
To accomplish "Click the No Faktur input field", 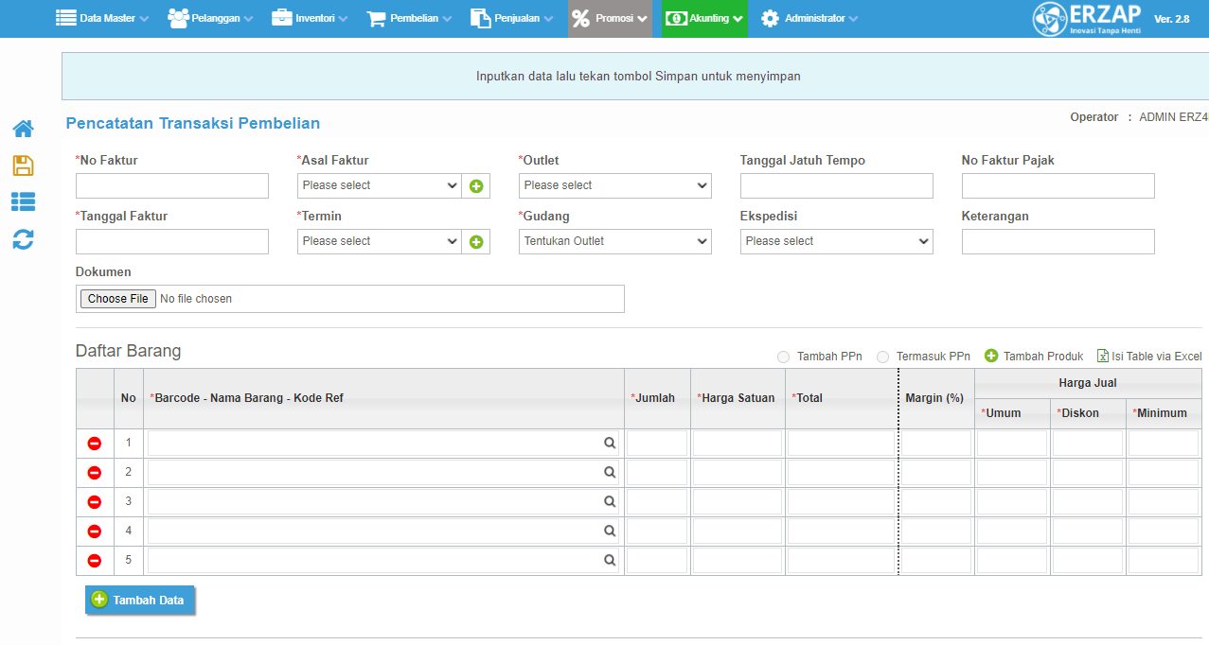I will pos(172,186).
